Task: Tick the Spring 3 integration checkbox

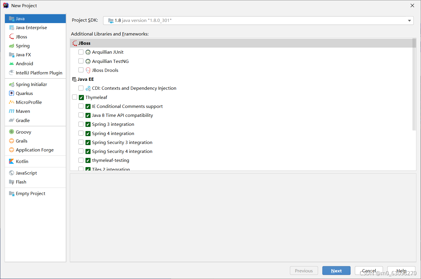Action: [81, 124]
